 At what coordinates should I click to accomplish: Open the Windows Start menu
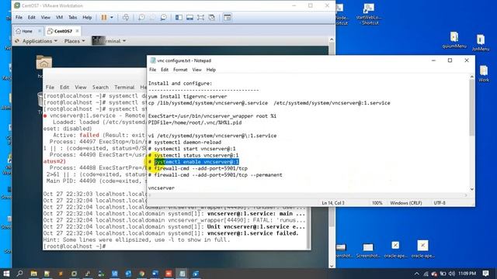click(6, 274)
